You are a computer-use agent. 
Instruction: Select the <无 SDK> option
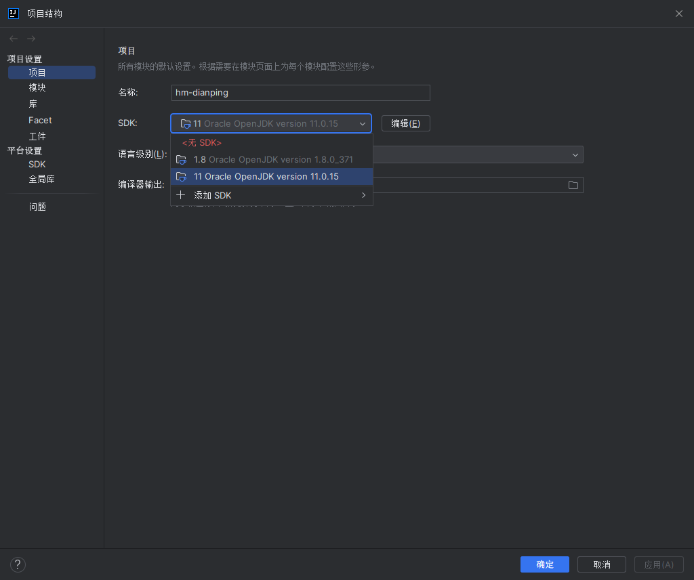202,143
